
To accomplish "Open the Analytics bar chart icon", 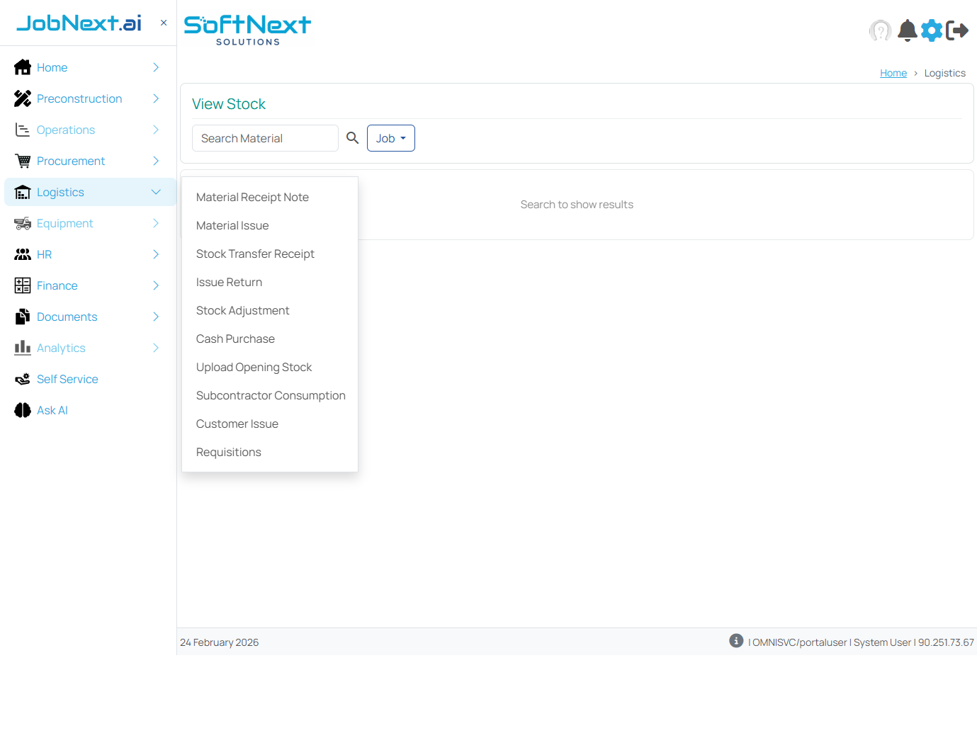I will click(x=22, y=348).
